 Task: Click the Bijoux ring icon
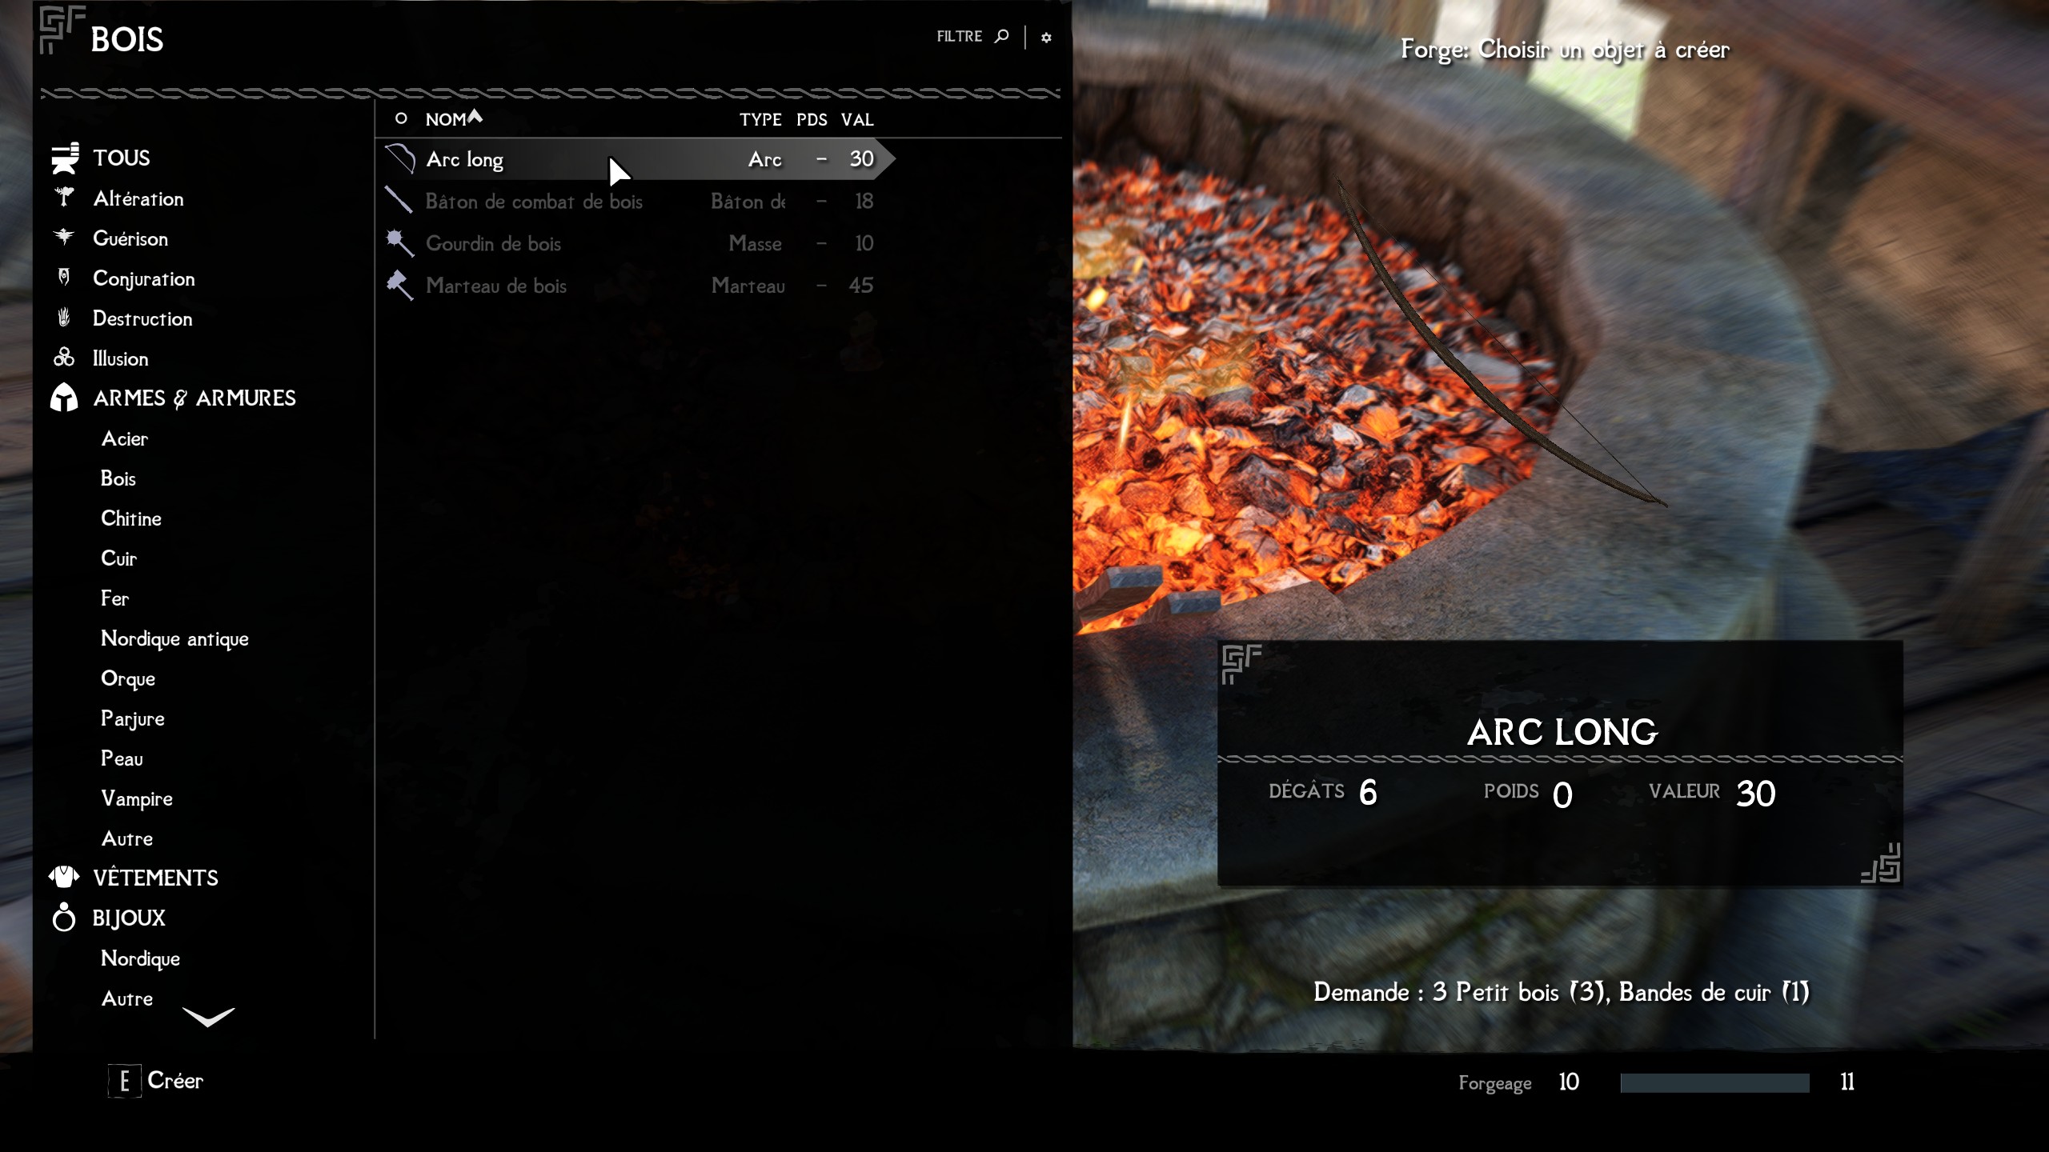pos(64,917)
